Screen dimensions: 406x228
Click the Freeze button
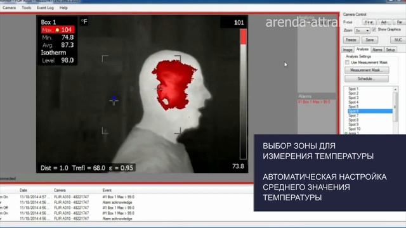click(351, 40)
